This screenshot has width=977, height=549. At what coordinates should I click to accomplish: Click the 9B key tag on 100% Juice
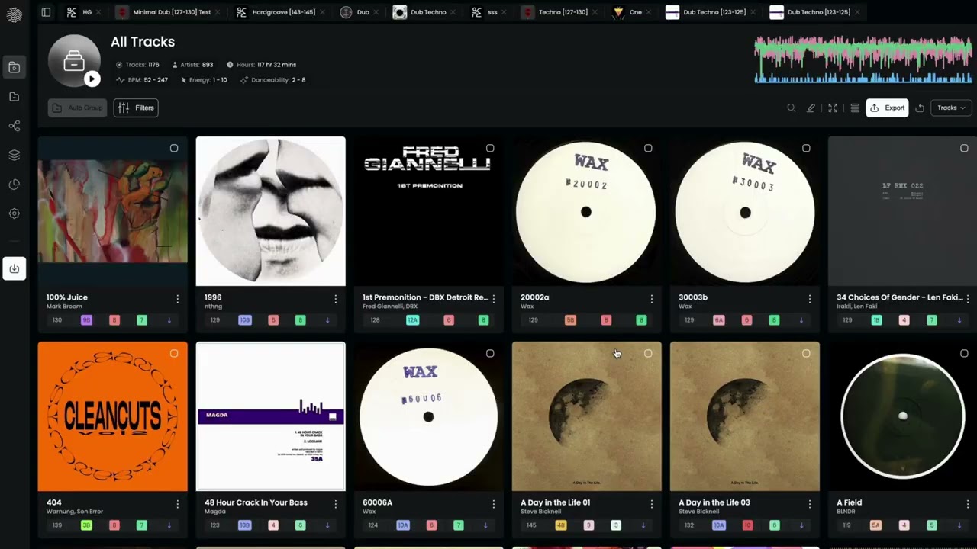tap(86, 320)
